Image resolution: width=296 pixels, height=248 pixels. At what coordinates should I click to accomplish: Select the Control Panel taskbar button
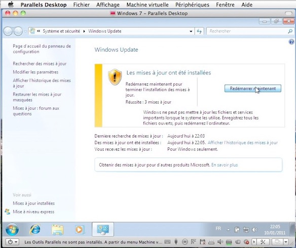[x=103, y=229]
